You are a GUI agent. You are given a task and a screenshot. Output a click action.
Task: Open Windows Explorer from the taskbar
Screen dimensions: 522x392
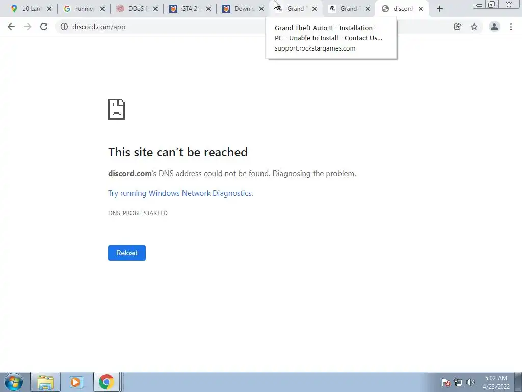[x=45, y=382]
